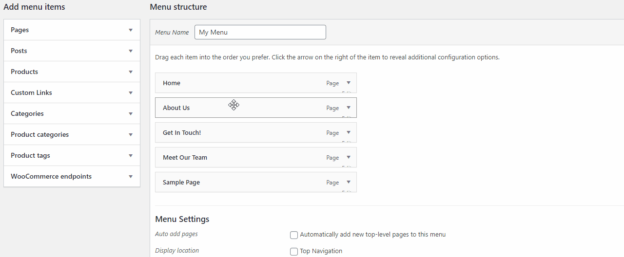This screenshot has height=257, width=624.
Task: Click the Meet Our Team item label
Action: (x=185, y=158)
